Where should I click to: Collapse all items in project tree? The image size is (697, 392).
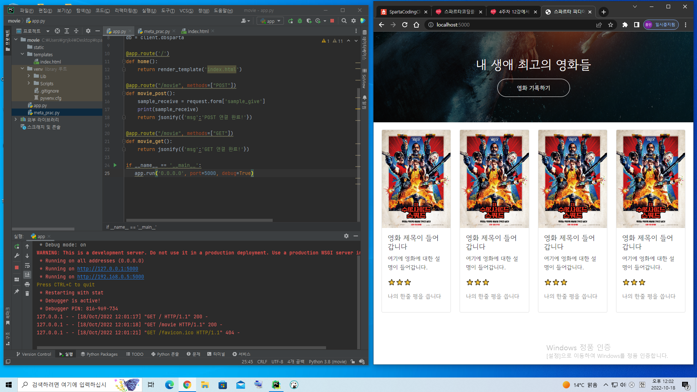(76, 31)
